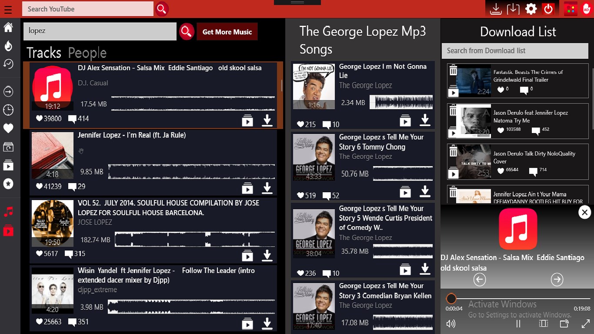594x334 pixels.
Task: Open the colorful apps tile icon
Action: click(x=571, y=9)
